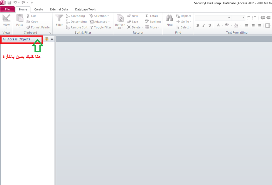Viewport: 272px width, 185px height.
Task: Open Find with the binoculars icon
Action: 169,18
